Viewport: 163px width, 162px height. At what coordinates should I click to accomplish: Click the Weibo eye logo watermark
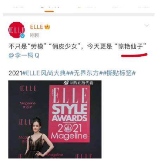(66, 83)
